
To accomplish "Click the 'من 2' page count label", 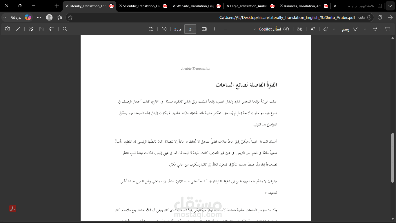I will pos(178,29).
